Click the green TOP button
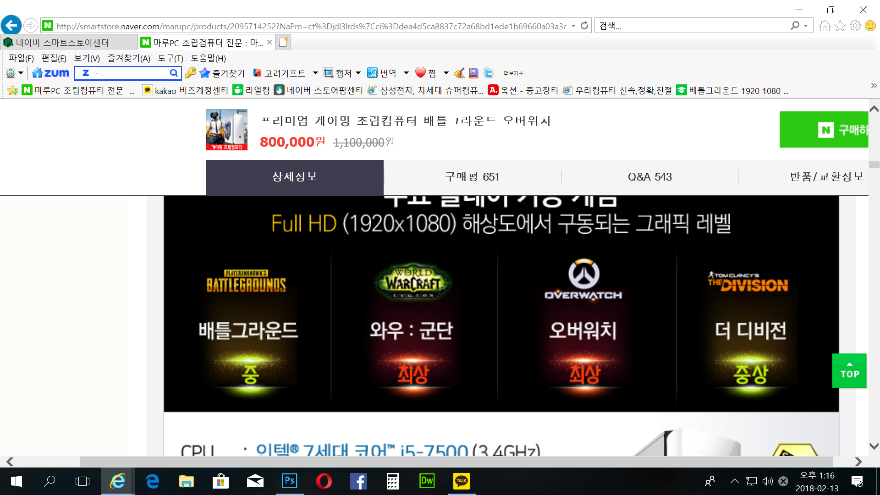This screenshot has height=495, width=880. click(x=849, y=371)
